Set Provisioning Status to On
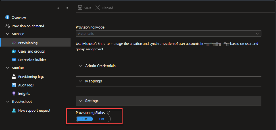 [x=85, y=119]
